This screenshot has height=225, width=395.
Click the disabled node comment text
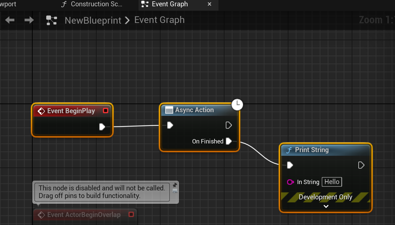coord(102,192)
